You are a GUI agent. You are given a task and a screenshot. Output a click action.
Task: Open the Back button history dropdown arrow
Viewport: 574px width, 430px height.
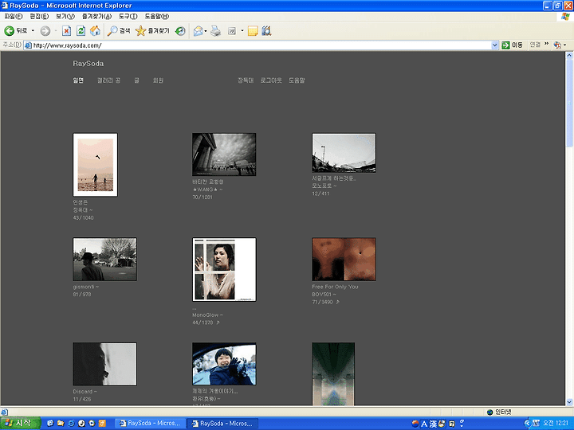click(x=33, y=31)
